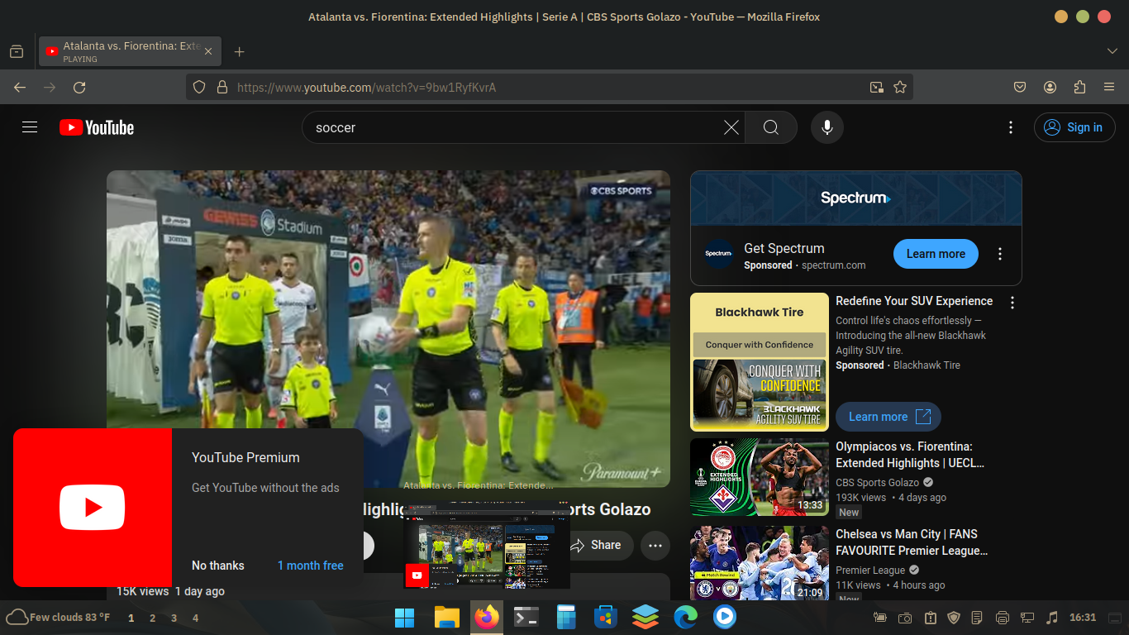Launch Microsoft Edge from taskbar
The image size is (1129, 635).
tap(685, 617)
